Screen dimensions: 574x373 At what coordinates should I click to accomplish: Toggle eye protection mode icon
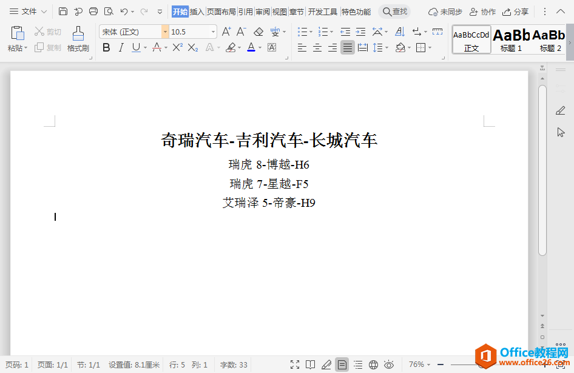[389, 365]
